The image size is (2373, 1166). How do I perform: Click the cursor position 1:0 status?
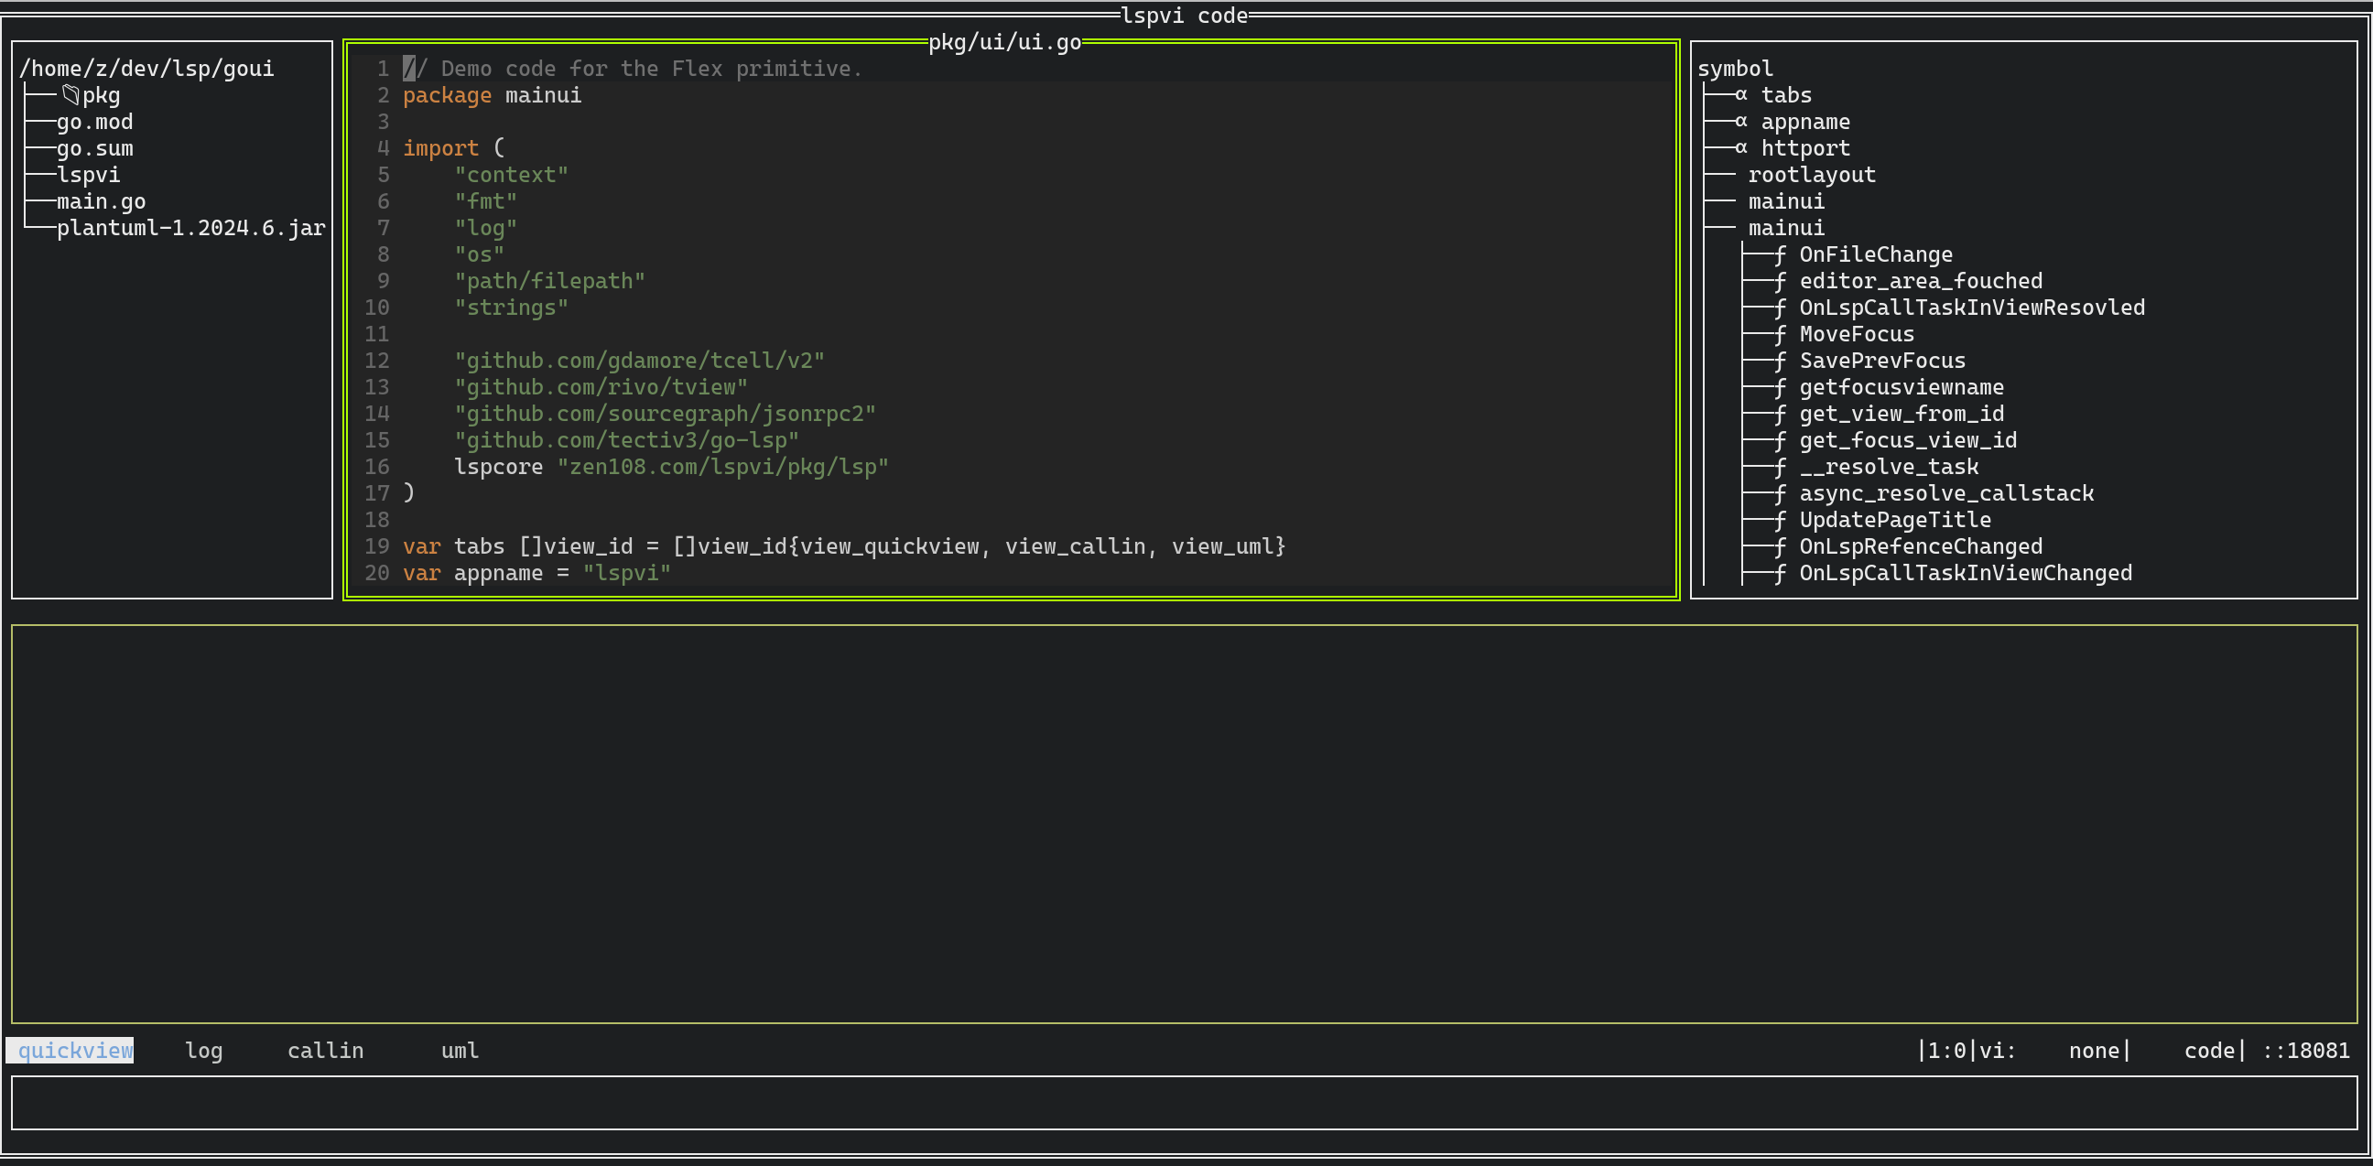click(1946, 1050)
